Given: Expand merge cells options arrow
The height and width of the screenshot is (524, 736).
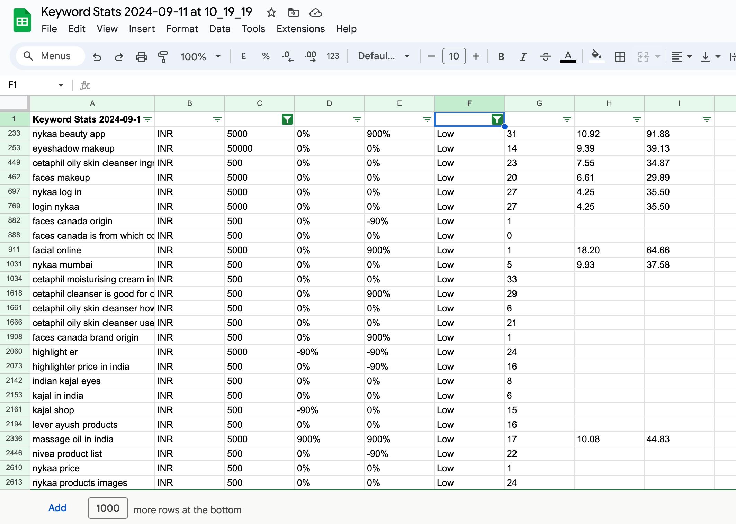Looking at the screenshot, I should coord(657,56).
